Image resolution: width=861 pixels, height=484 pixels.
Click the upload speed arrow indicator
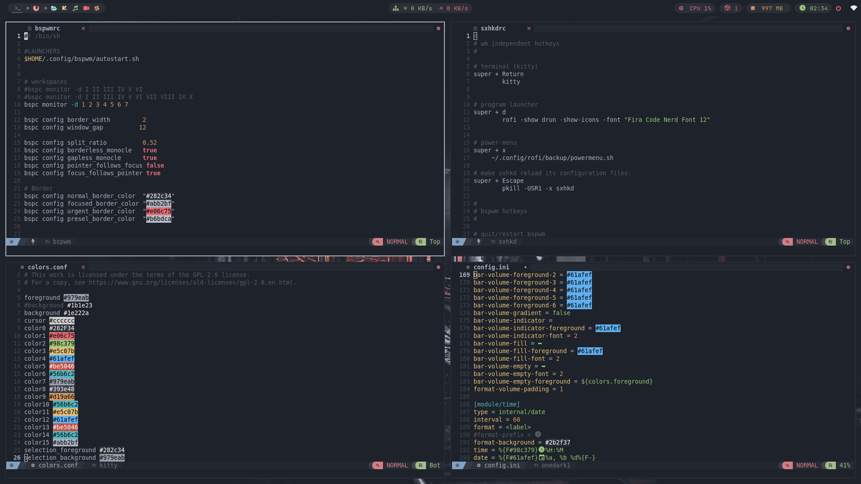pyautogui.click(x=441, y=8)
